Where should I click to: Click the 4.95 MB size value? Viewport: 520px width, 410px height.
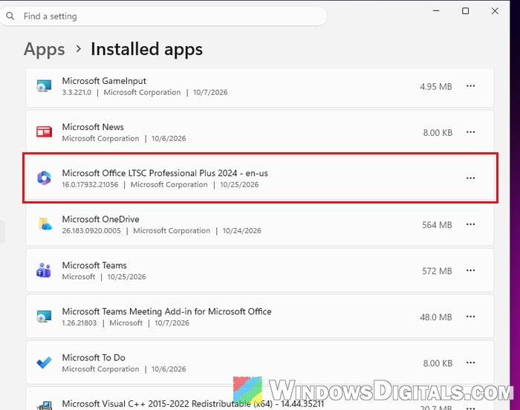[x=436, y=87]
